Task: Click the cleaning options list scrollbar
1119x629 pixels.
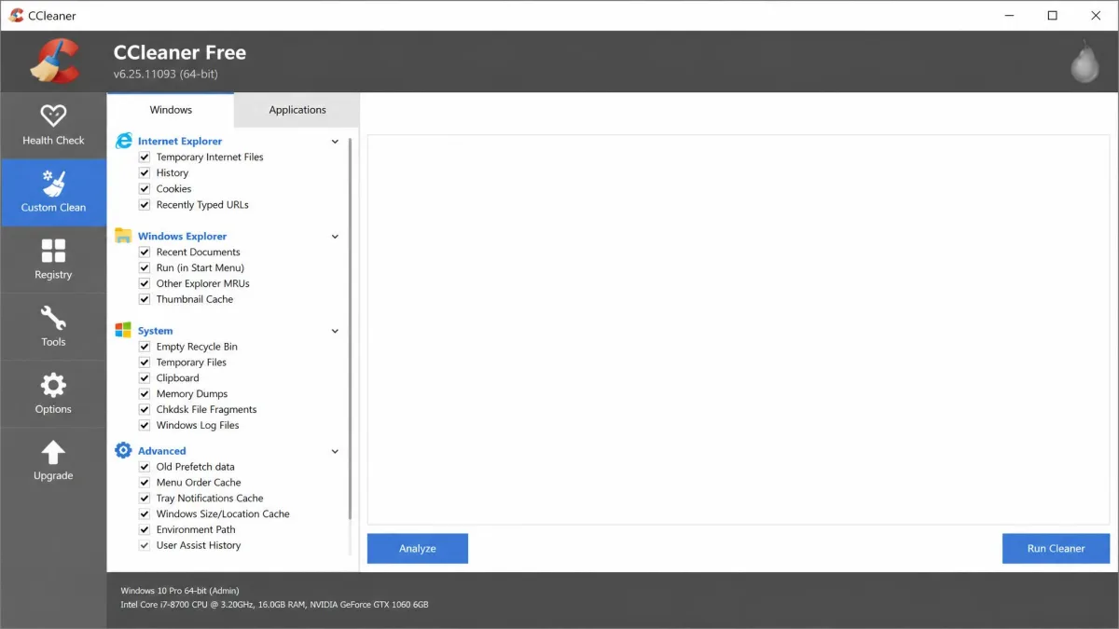Action: [x=351, y=328]
